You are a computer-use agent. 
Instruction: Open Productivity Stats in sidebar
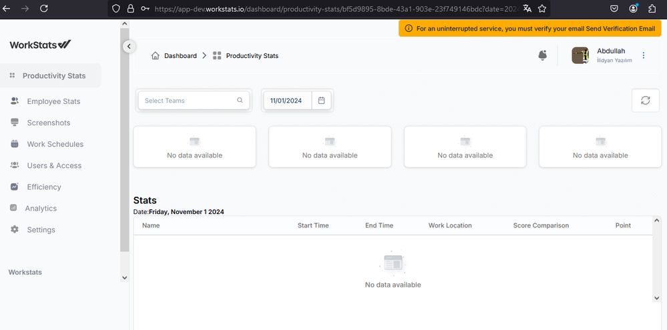[x=51, y=75]
